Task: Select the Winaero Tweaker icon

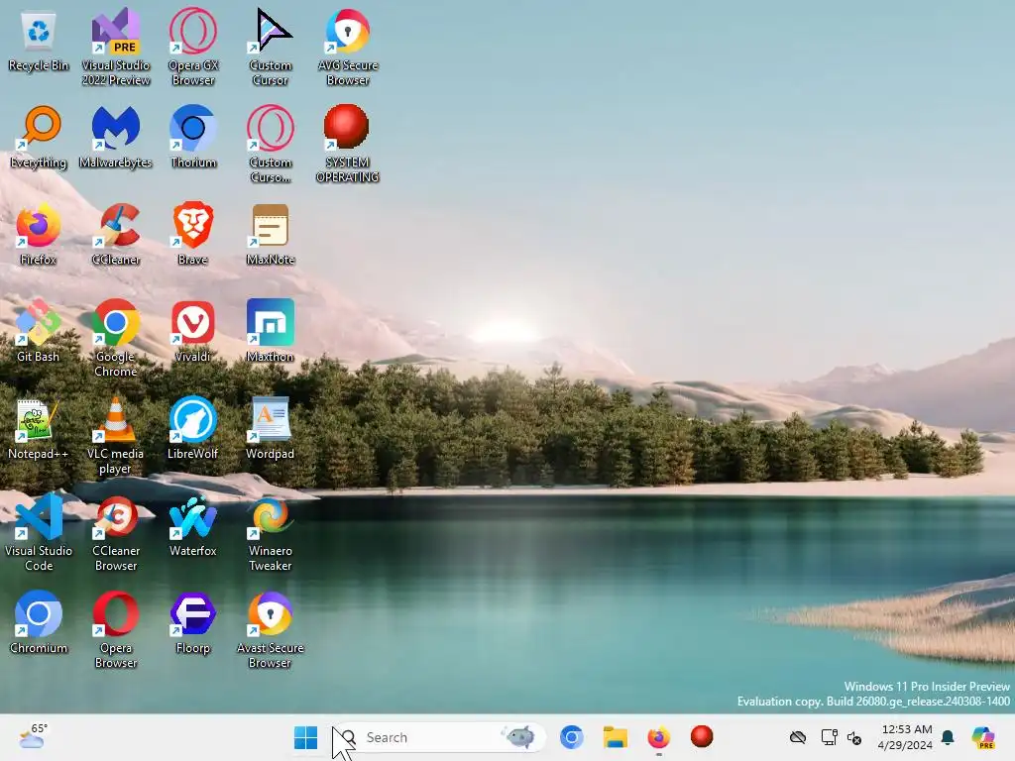Action: (271, 532)
